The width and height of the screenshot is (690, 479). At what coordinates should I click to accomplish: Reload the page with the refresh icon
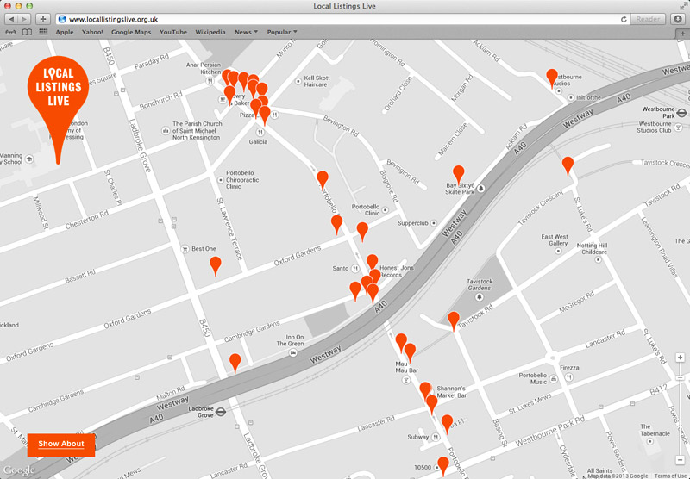[x=624, y=19]
